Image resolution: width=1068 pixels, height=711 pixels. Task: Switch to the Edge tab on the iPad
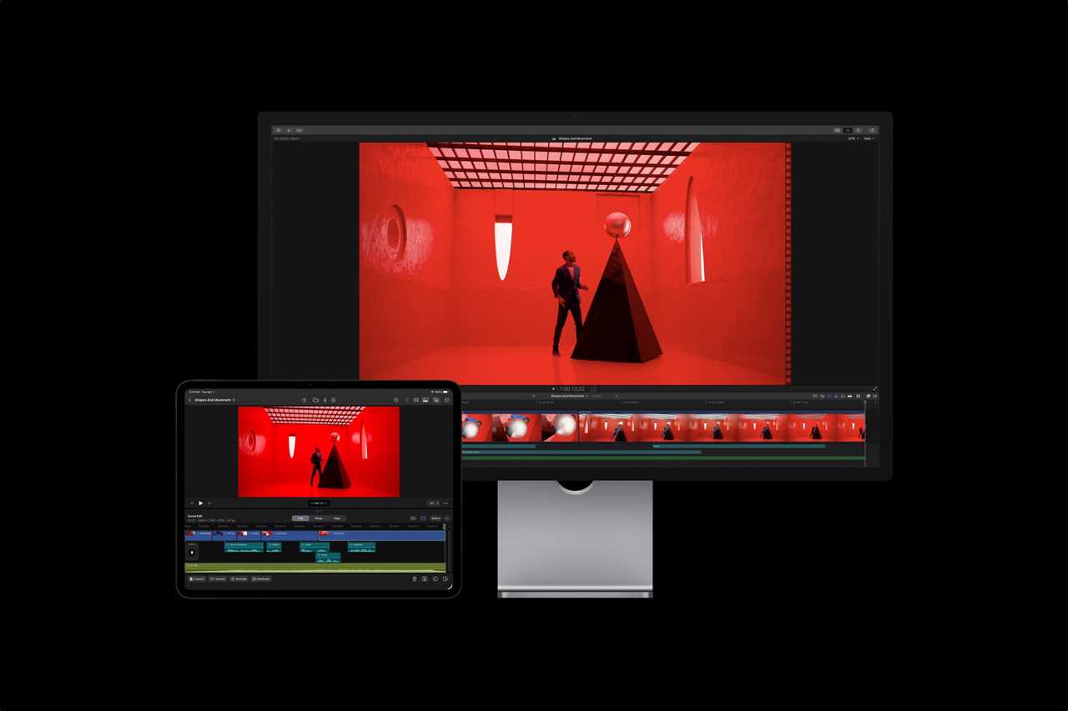click(338, 518)
